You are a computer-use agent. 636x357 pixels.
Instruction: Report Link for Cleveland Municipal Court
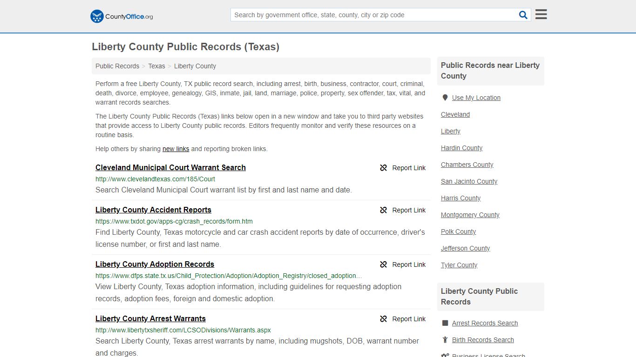(409, 168)
